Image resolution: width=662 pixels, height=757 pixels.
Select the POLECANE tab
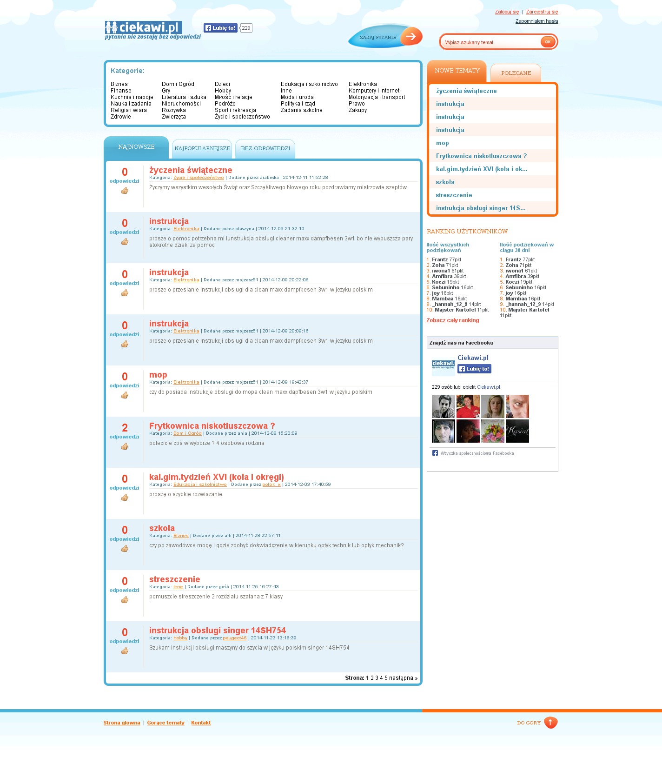pos(516,73)
